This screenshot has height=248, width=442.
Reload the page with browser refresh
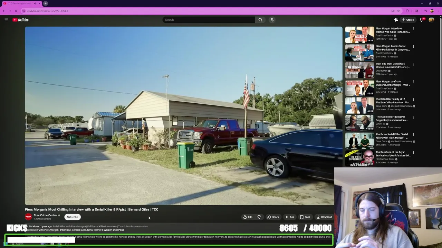tap(16, 11)
